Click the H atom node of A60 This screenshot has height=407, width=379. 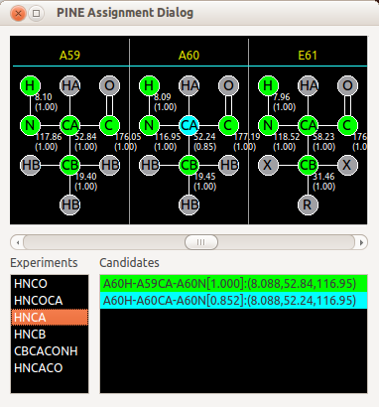(149, 85)
